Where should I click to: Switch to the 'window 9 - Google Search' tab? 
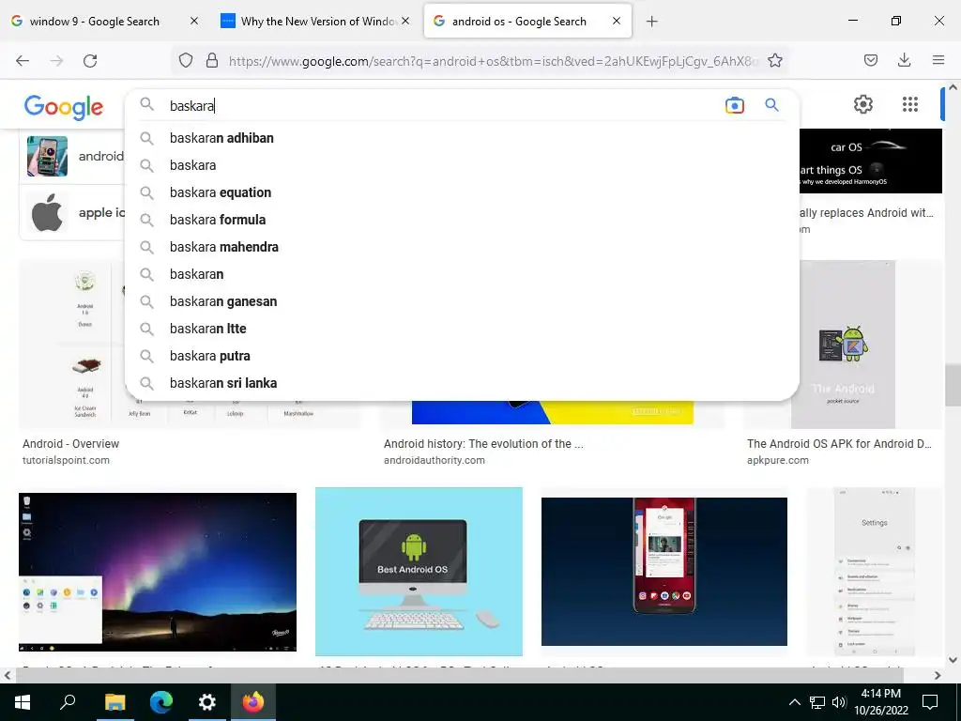(95, 22)
